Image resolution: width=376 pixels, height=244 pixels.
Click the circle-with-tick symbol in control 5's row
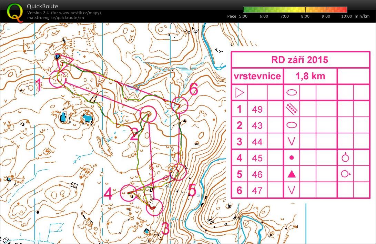[345, 174]
